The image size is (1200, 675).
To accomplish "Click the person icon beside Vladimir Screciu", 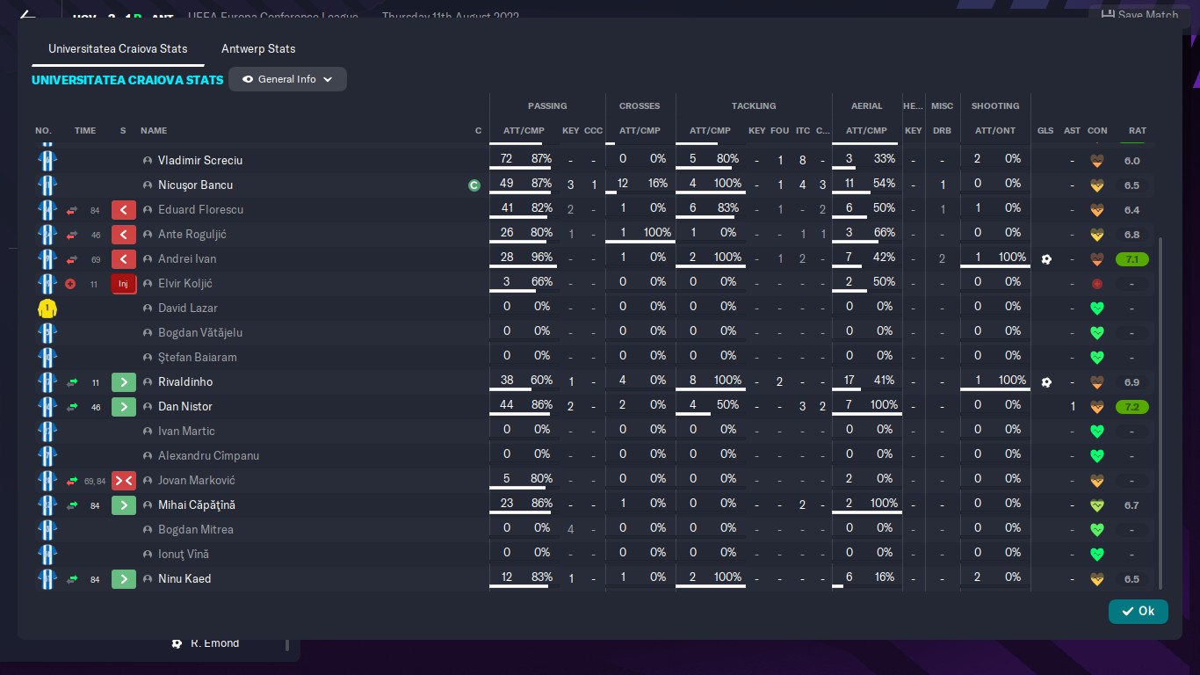I will (148, 161).
